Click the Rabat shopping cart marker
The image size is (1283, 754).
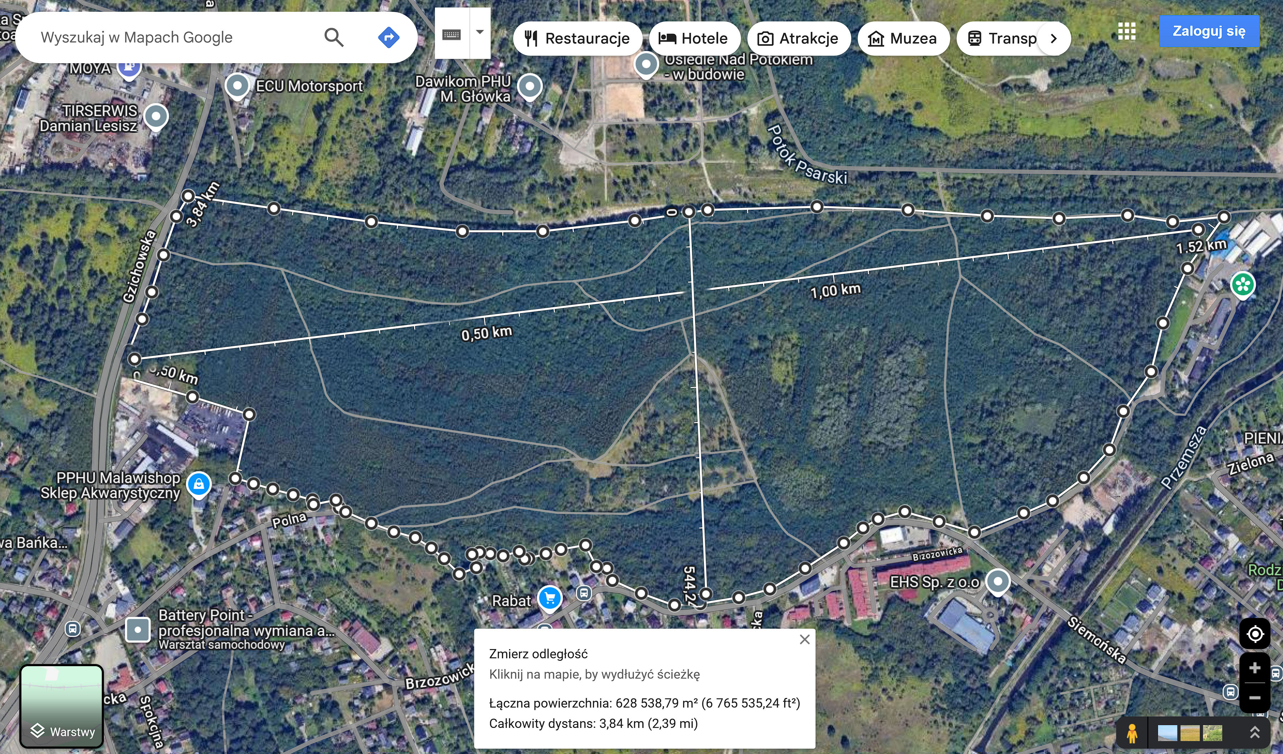(549, 598)
